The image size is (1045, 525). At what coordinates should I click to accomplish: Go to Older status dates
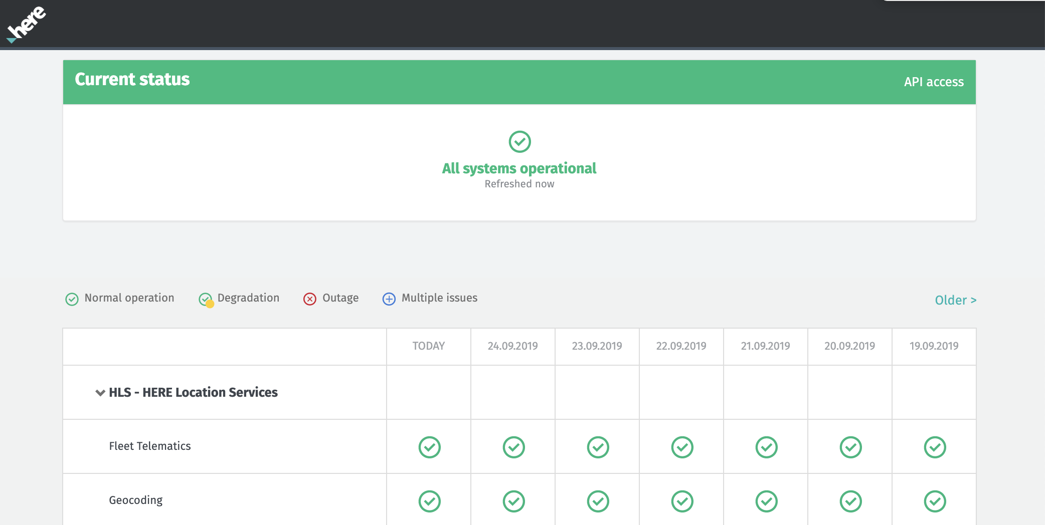[x=955, y=300]
